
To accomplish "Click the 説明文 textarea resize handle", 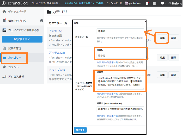I will 143,89.
